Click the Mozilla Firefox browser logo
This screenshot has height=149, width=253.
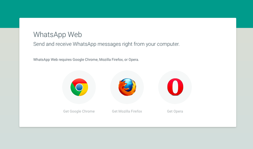(x=127, y=87)
